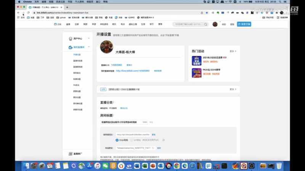Click 修改分区 to change category
Image resolution: width=305 pixels, height=171 pixels.
tap(124, 108)
